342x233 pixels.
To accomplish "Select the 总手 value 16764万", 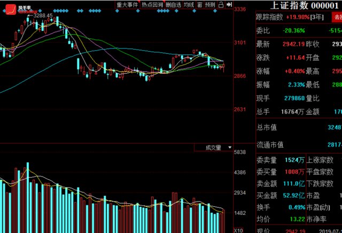I will [292, 112].
